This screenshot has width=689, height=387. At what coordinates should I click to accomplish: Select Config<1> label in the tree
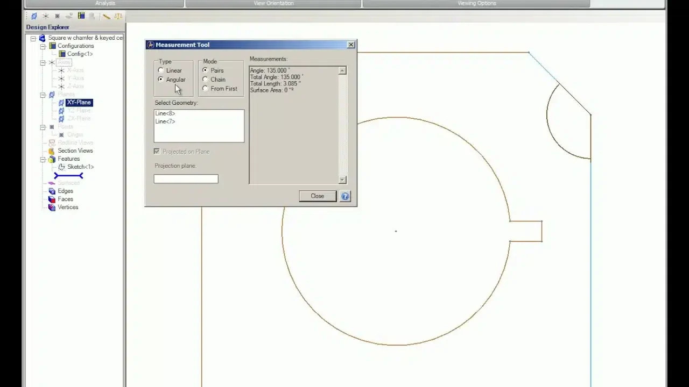[80, 54]
